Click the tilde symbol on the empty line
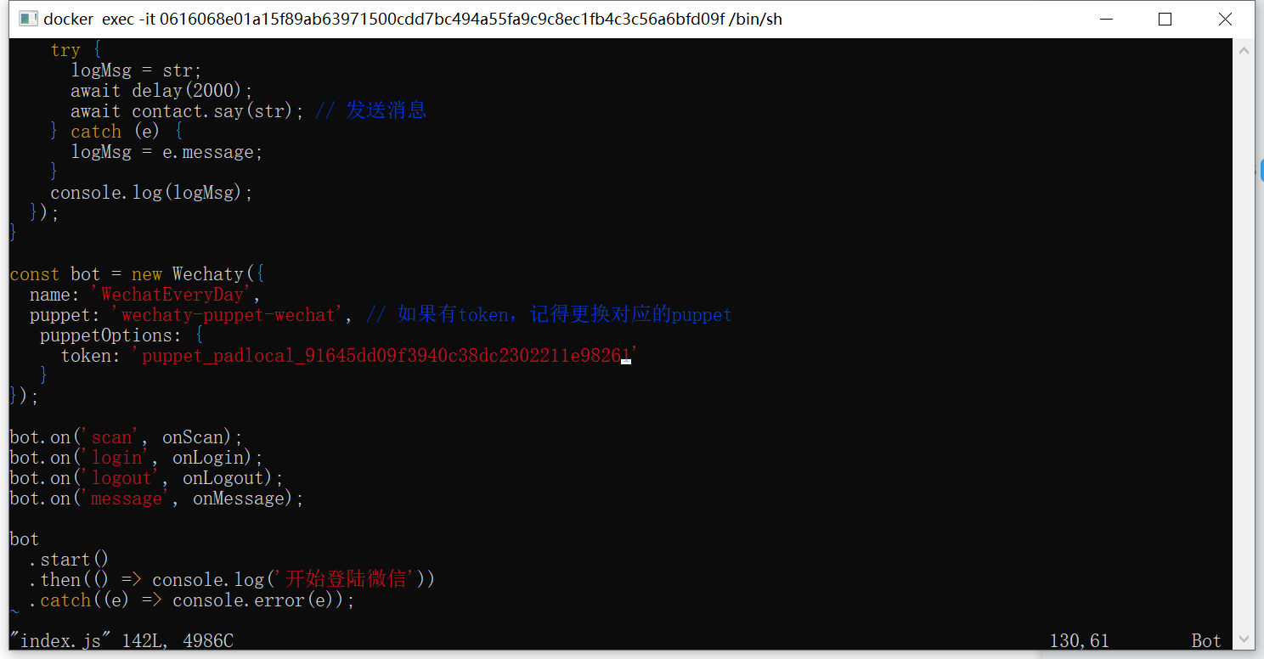This screenshot has width=1264, height=659. 14,610
